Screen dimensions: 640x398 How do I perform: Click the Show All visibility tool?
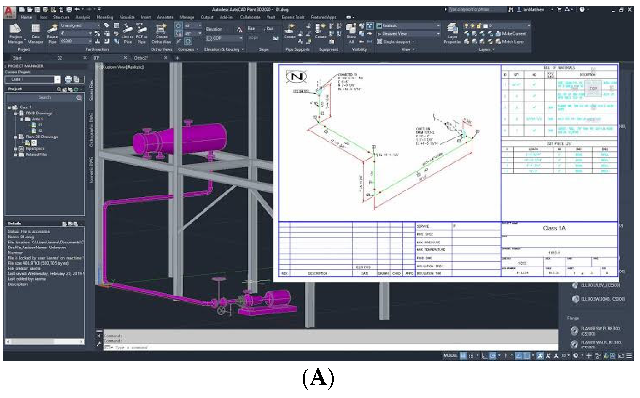351,34
